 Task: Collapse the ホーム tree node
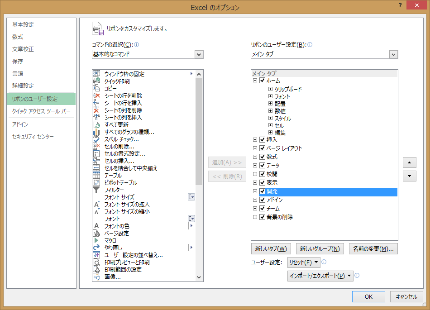click(255, 81)
